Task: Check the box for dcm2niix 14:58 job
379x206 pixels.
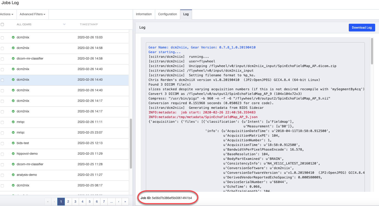Action: (x=2, y=48)
